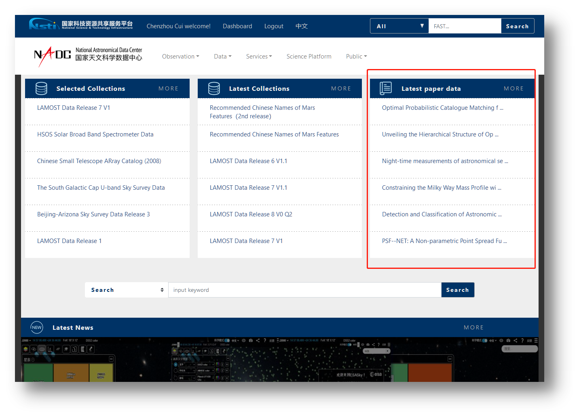Open the Services dropdown menu
Screen dimensions: 579x417
(259, 57)
